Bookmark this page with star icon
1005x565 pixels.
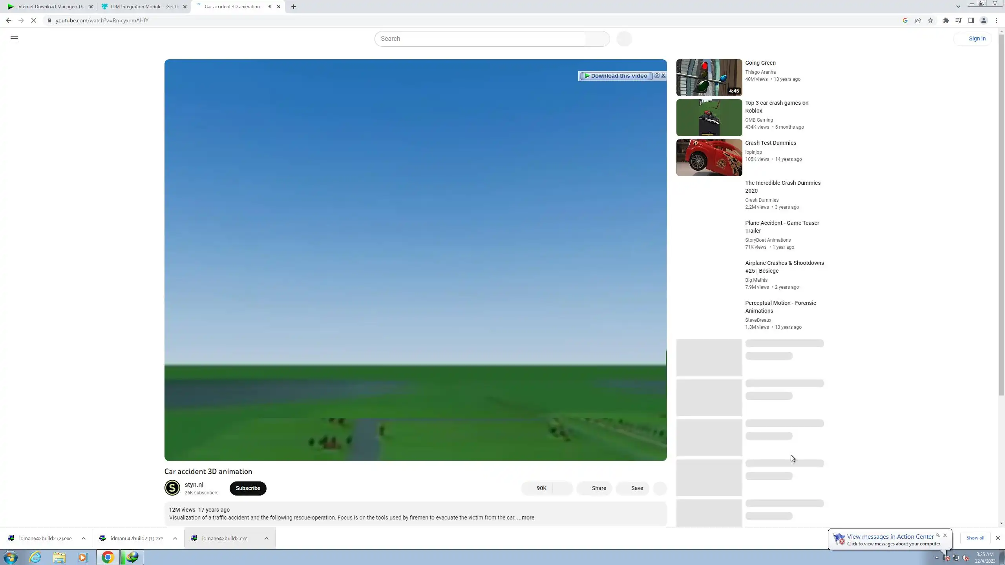930,20
